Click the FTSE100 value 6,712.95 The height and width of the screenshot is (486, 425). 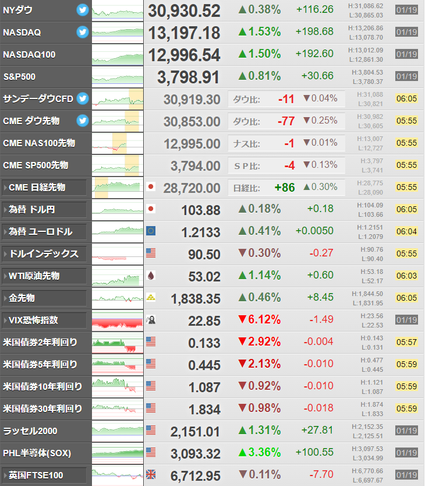point(196,476)
